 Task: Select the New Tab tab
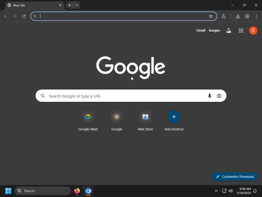coord(35,5)
